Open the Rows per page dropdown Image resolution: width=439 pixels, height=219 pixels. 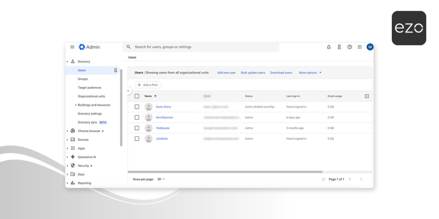click(161, 179)
